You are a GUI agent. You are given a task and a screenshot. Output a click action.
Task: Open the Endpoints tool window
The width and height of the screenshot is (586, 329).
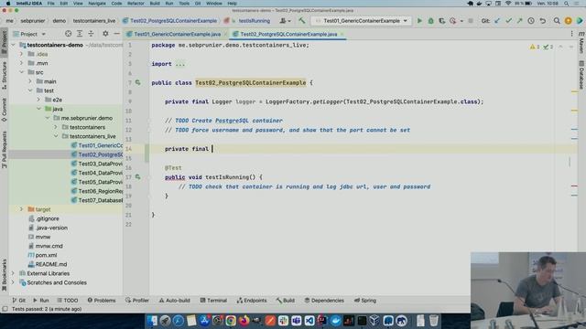pos(252,301)
